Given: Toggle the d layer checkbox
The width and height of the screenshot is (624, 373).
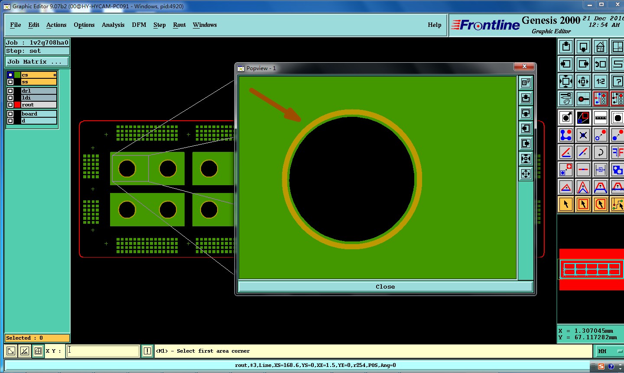Looking at the screenshot, I should click(x=10, y=121).
